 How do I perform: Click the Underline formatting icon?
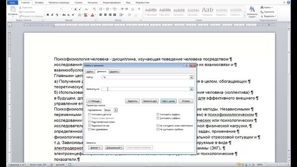(57, 15)
